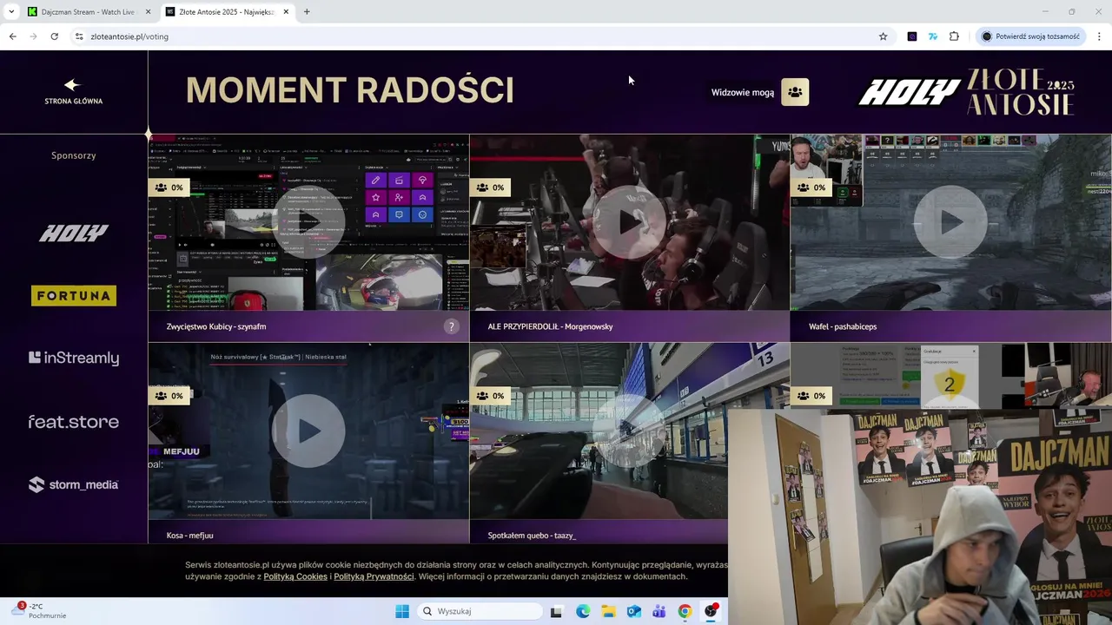Click the Kosa - mefjuu caption

[189, 536]
